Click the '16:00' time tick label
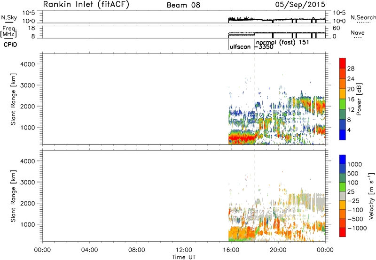376x260 pixels. (231, 250)
